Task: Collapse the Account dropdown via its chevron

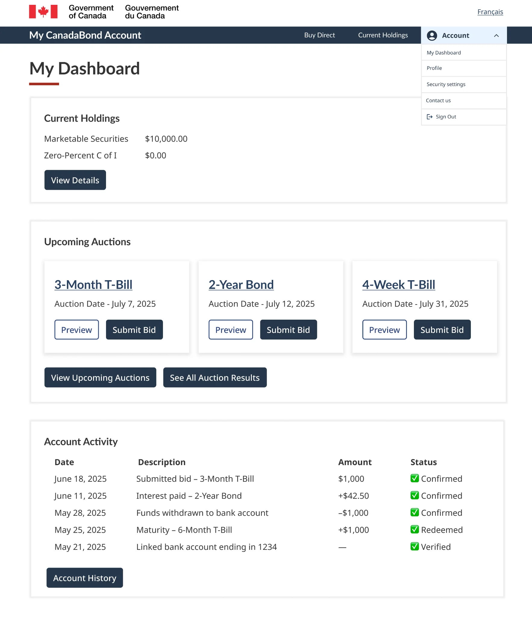Action: click(x=496, y=35)
